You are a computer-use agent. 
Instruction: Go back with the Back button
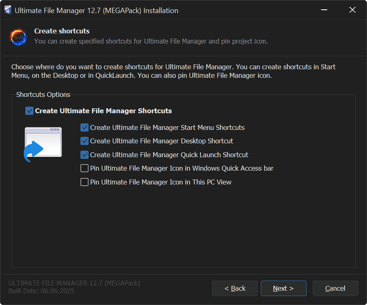(235, 288)
